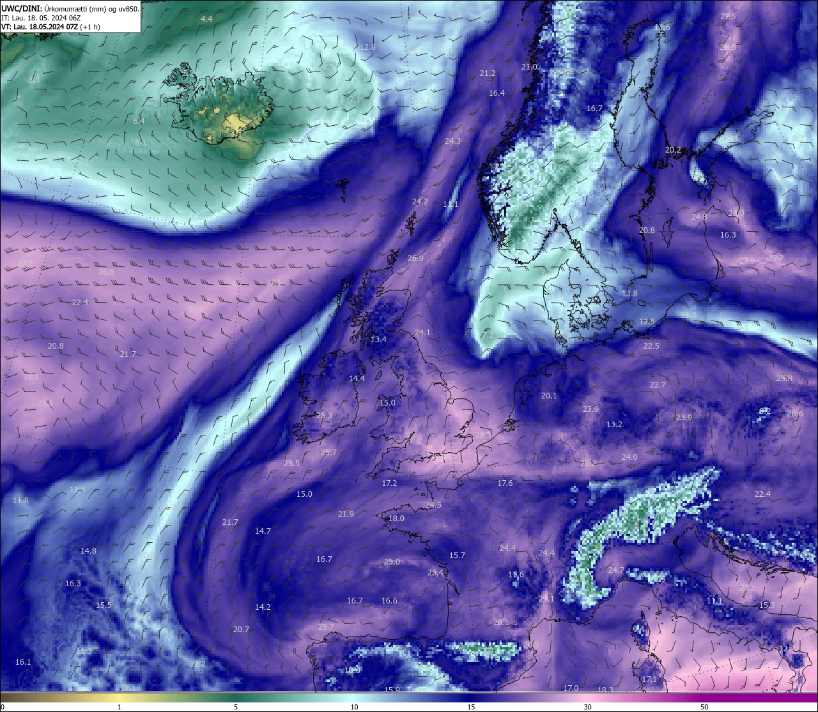This screenshot has width=818, height=712.
Task: Click the map value '15.5'
Action: [104, 605]
